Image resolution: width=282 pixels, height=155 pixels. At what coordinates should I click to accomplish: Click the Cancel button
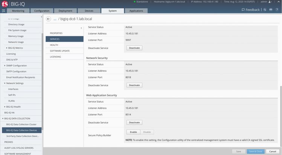[273, 152]
